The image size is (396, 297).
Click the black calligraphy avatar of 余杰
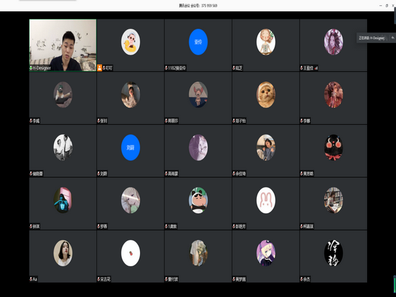(x=333, y=253)
